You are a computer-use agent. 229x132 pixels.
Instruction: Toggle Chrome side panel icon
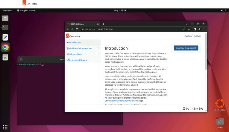(x=195, y=29)
